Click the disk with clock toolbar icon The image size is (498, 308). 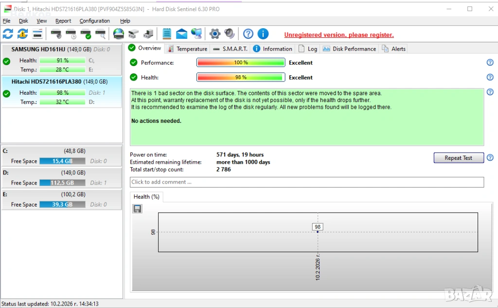pos(71,34)
